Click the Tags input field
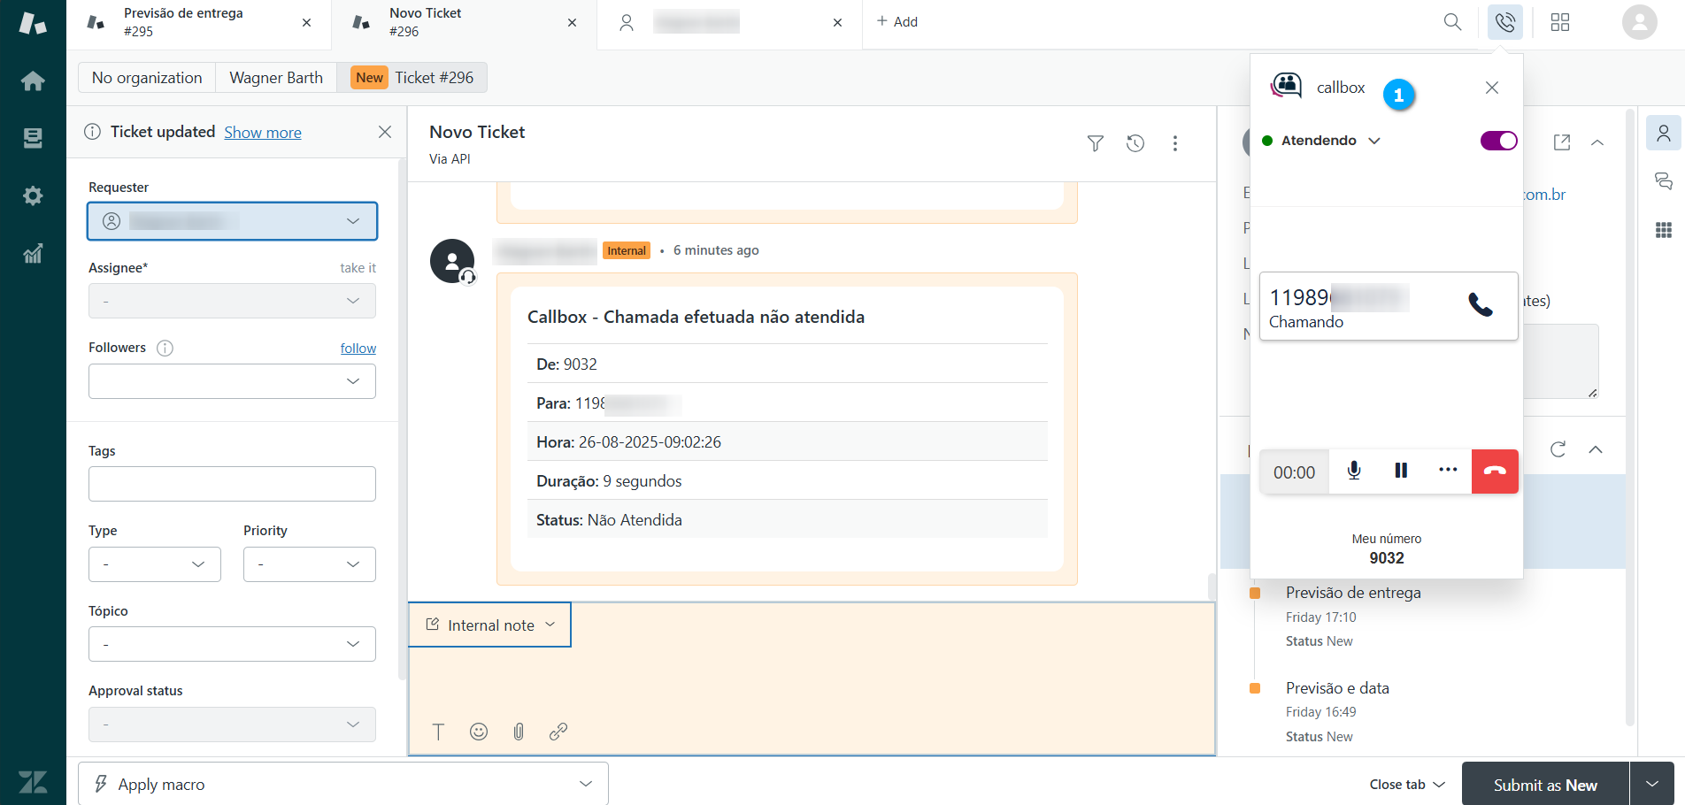Screen dimensions: 1685x805 [x=232, y=484]
